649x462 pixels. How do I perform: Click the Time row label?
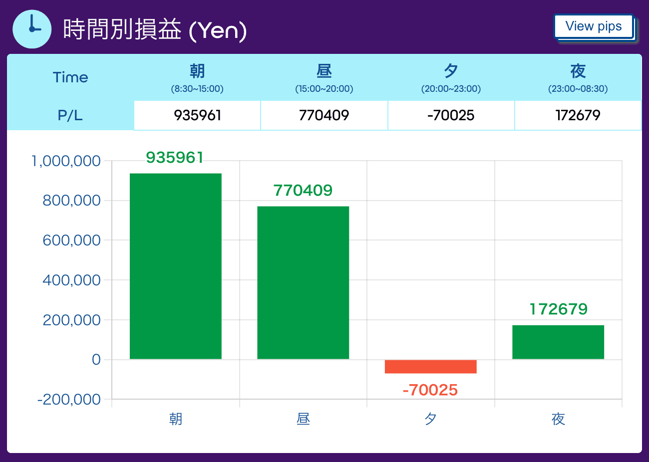70,77
